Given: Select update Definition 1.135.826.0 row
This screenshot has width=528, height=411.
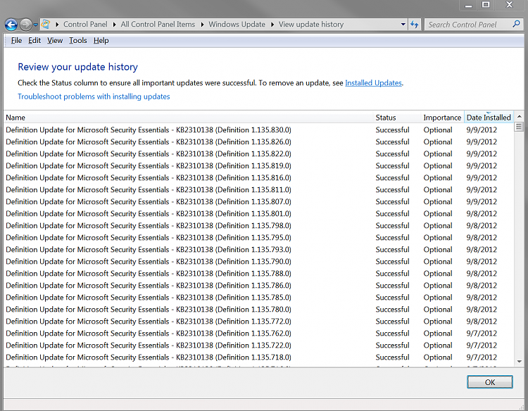Looking at the screenshot, I should (x=258, y=142).
